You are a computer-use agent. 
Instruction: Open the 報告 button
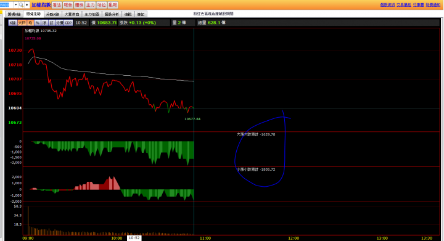coord(68,5)
